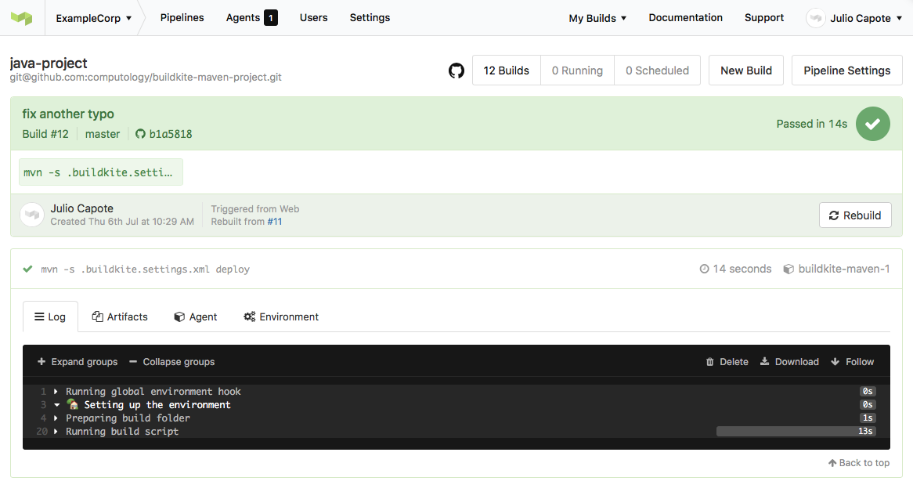This screenshot has width=913, height=492.
Task: Collapse all log groups
Action: click(171, 362)
